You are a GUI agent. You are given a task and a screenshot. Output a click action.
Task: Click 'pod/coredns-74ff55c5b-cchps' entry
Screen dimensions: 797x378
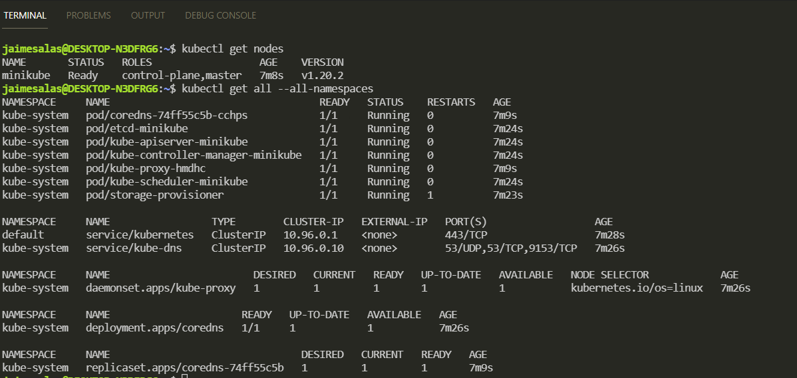coord(167,115)
